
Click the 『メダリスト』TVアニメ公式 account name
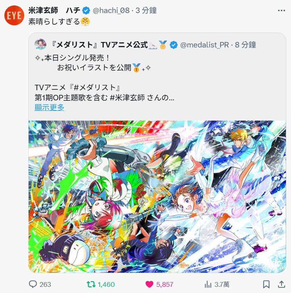[100, 45]
